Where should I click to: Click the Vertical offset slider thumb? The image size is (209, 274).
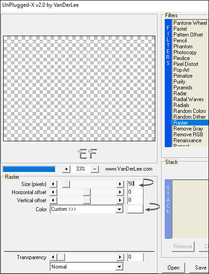87,200
